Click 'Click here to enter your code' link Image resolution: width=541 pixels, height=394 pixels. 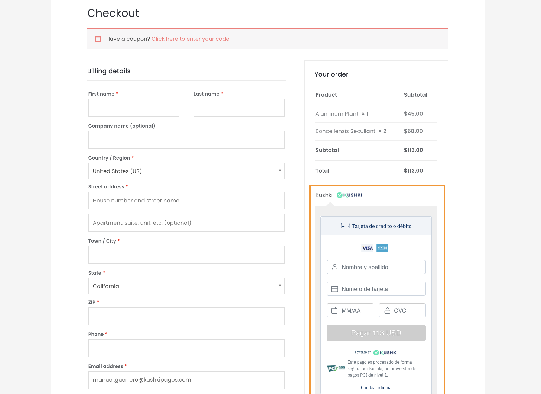pos(190,39)
